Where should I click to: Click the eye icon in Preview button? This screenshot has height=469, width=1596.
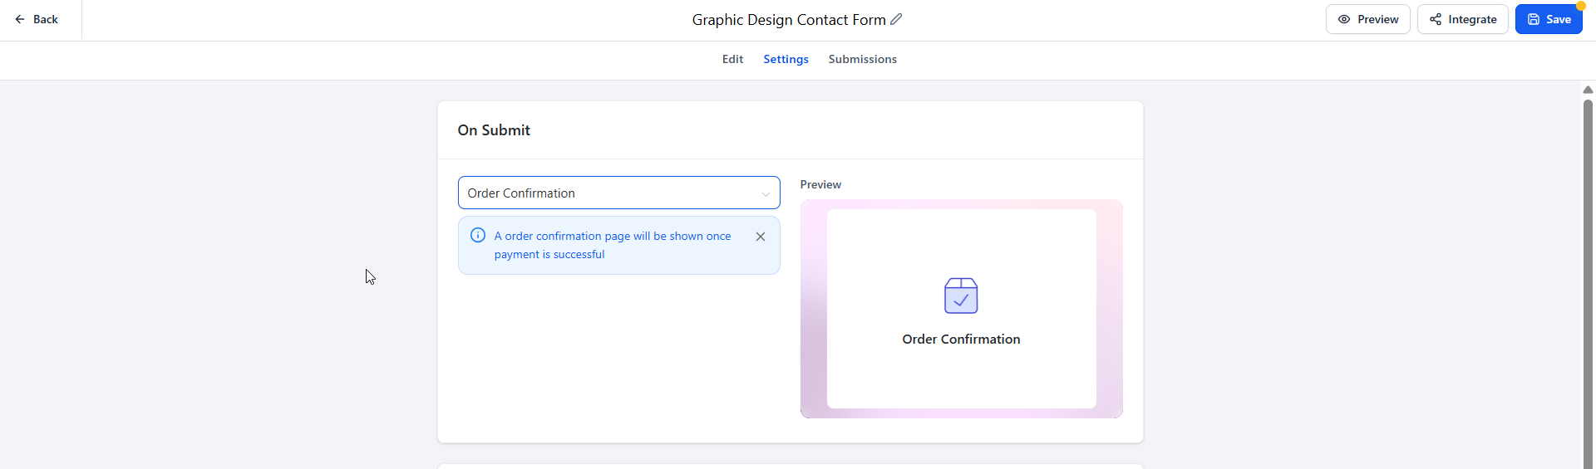tap(1344, 19)
